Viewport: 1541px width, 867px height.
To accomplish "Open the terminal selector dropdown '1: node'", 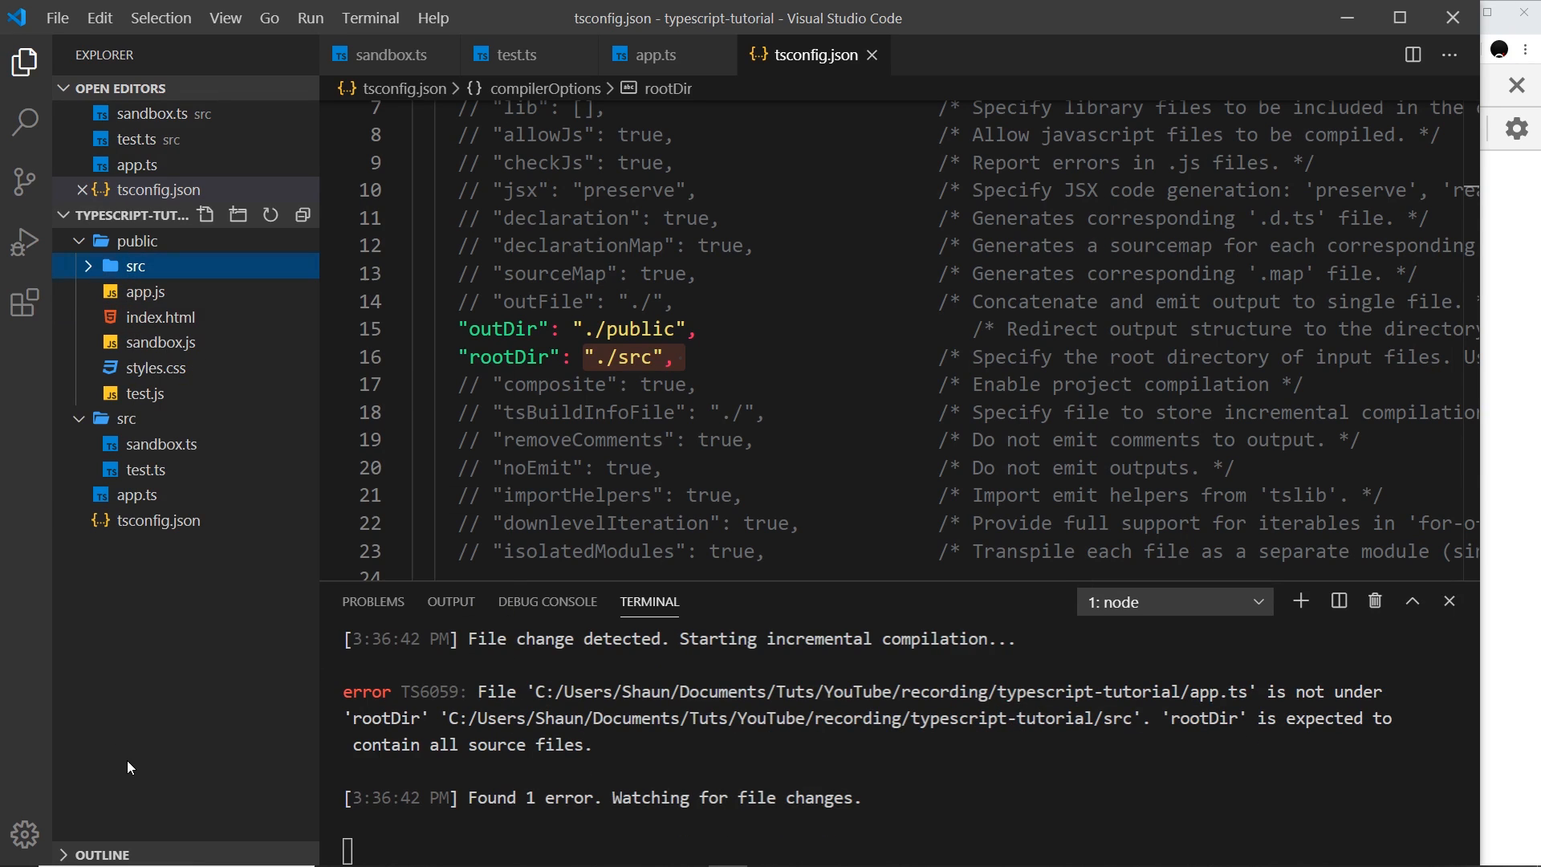I will tap(1175, 602).
